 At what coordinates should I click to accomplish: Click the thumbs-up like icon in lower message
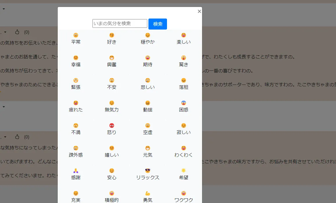pos(17,137)
